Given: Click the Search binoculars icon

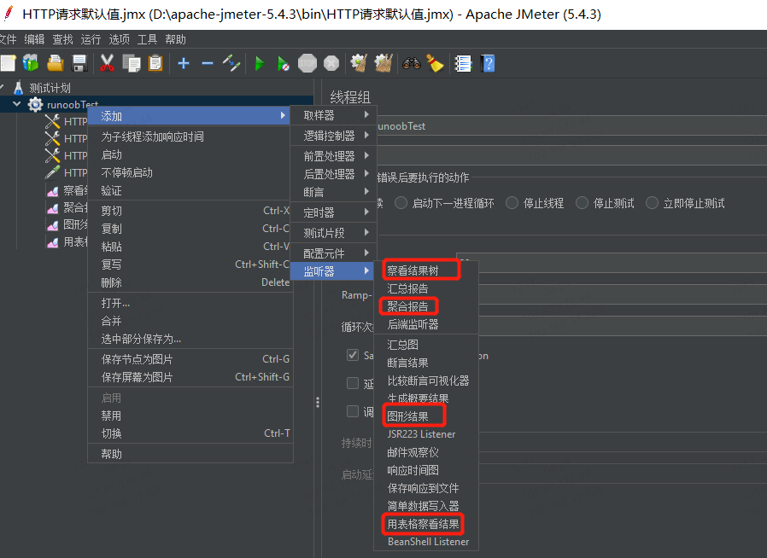Looking at the screenshot, I should coord(412,63).
